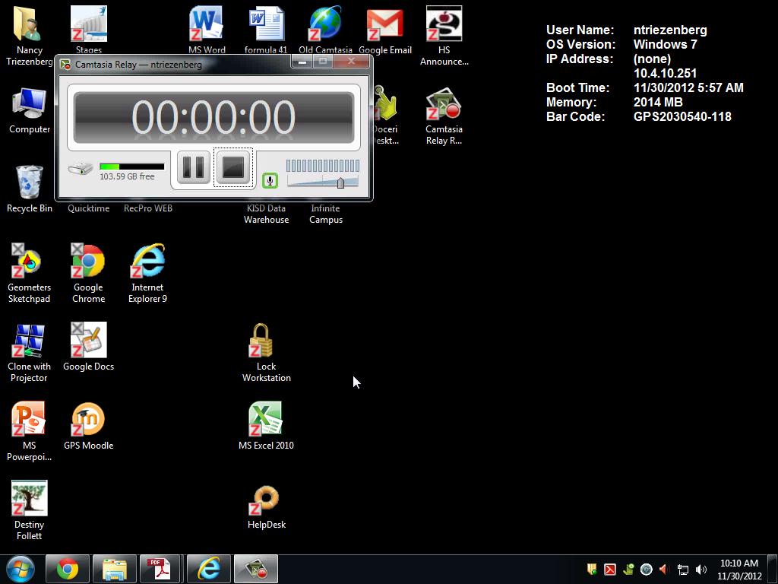This screenshot has width=778, height=584.
Task: Click Camtasia Relay taskbar button
Action: 256,569
